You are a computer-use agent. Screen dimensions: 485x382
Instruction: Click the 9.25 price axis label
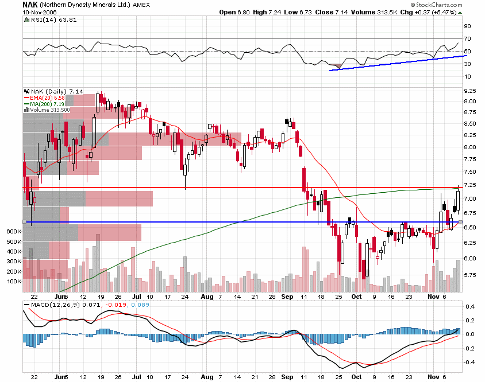click(x=470, y=91)
